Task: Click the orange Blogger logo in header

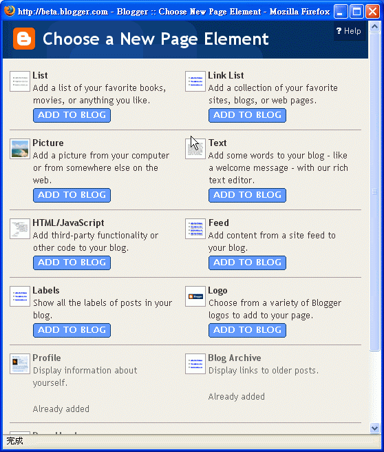Action: [24, 39]
